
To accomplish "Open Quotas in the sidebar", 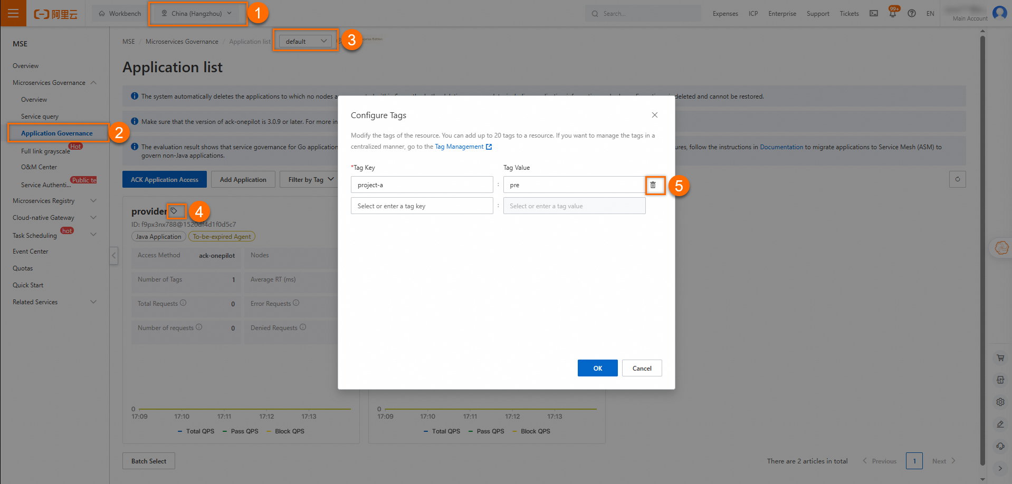I will pos(23,268).
